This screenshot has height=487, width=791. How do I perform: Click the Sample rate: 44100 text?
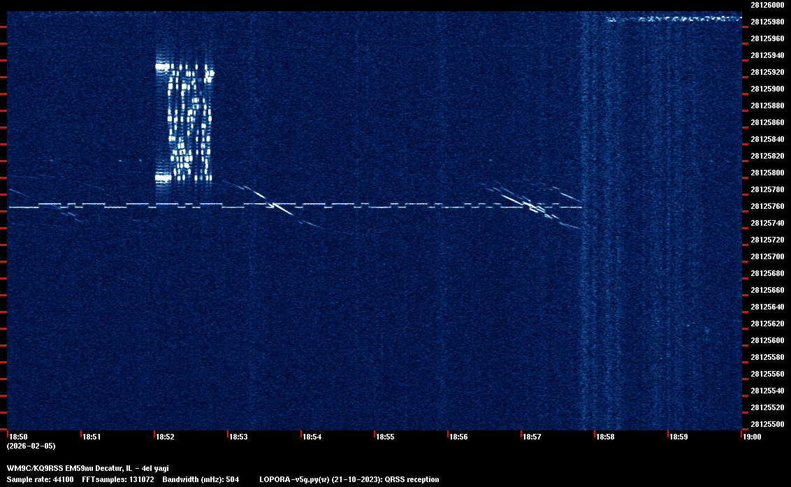tap(40, 480)
